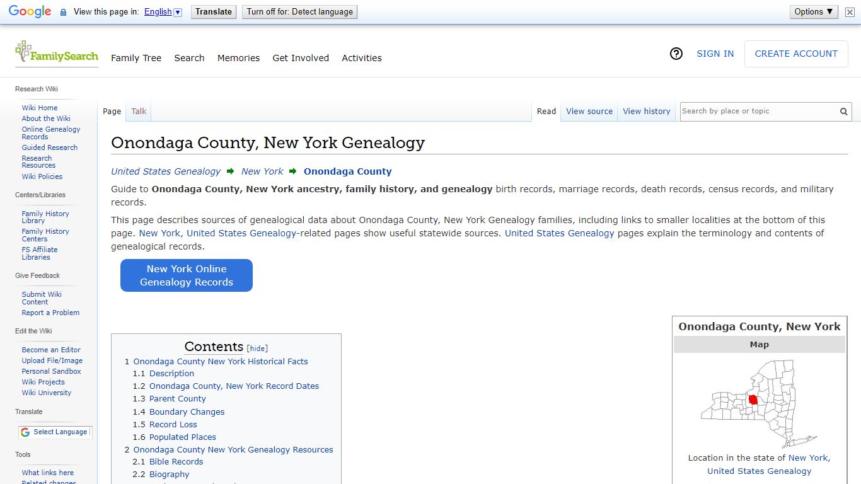
Task: Open the Memories menu
Action: pos(238,58)
